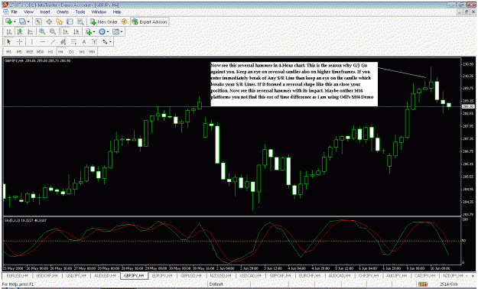Image resolution: width=478 pixels, height=289 pixels.
Task: Draw a vertical line tool
Action: point(31,41)
